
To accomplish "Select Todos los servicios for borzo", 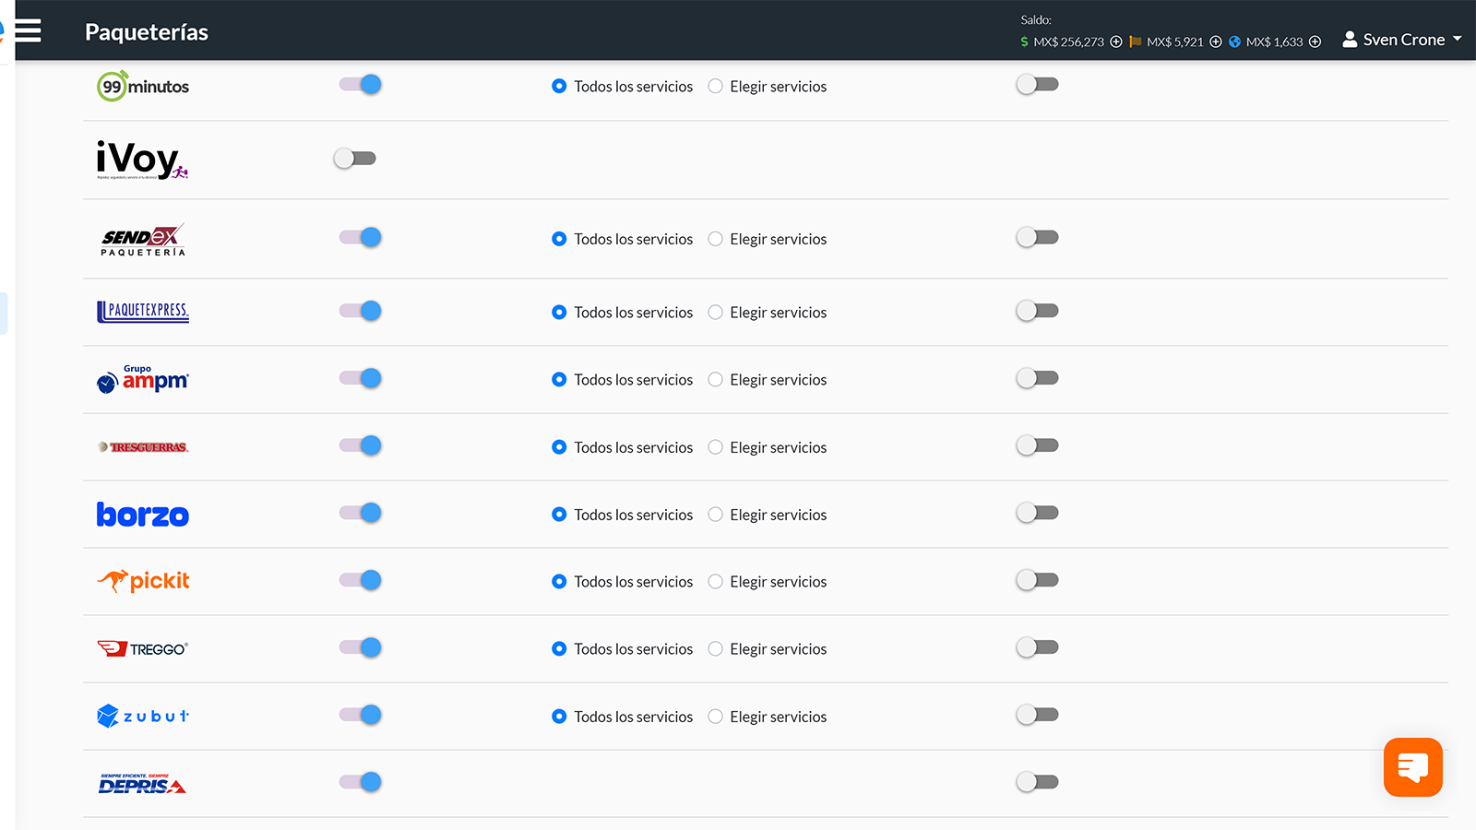I will (559, 515).
